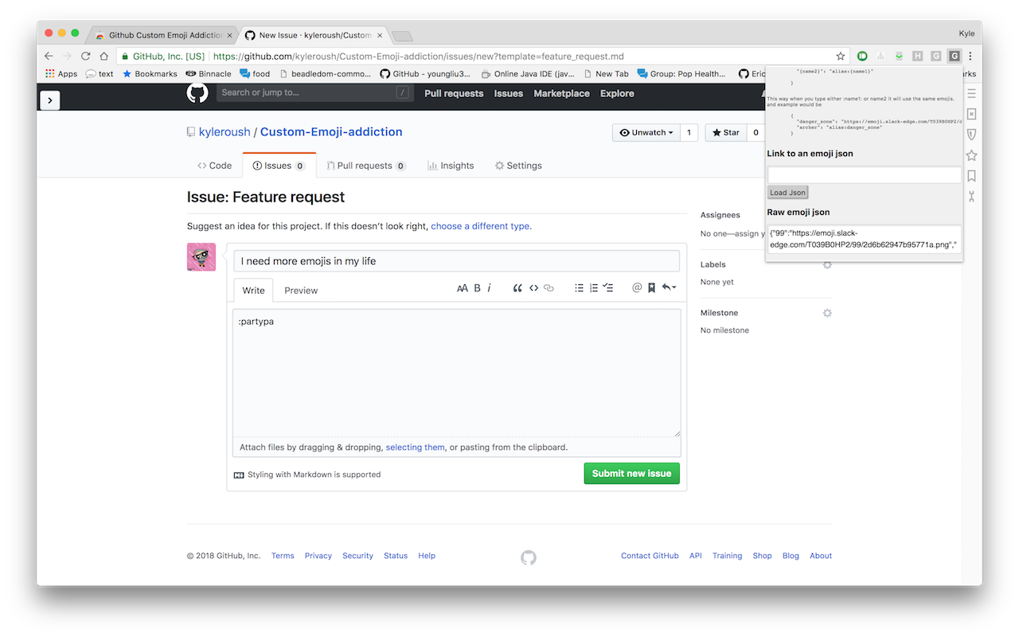Click the green circular extension icon
The height and width of the screenshot is (637, 1019).
[862, 56]
